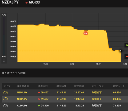Click the 購入オプション詳細 section title
The width and height of the screenshot is (128, 111).
coord(14,73)
